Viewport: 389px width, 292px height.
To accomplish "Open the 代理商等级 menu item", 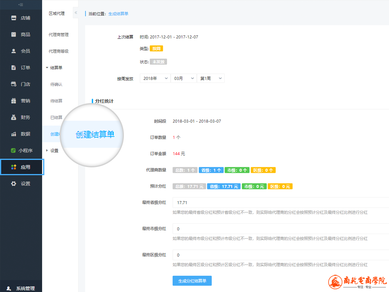I will pos(58,51).
